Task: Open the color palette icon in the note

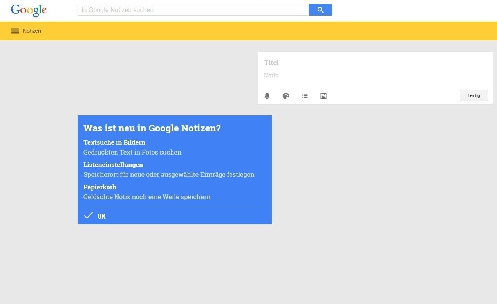Action: point(286,96)
